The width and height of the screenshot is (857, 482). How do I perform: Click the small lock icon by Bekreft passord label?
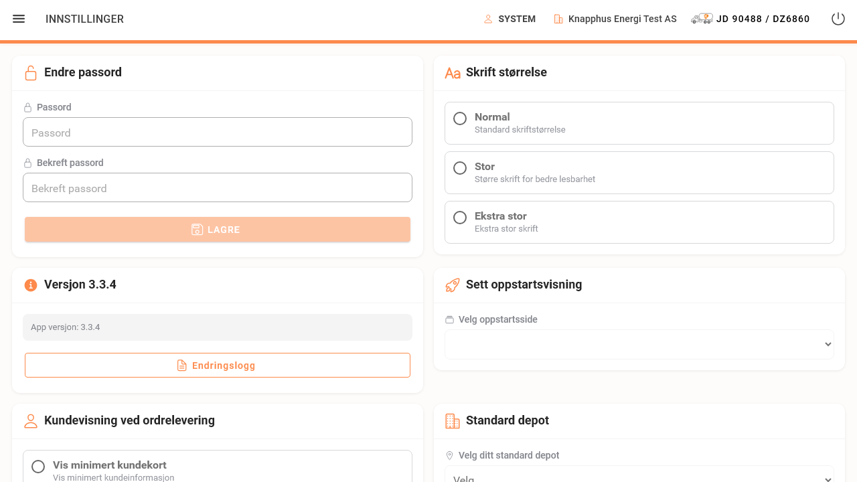pos(28,163)
